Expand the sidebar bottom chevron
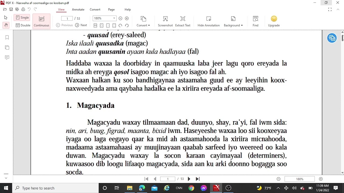The height and width of the screenshot is (193, 344). 6,178
